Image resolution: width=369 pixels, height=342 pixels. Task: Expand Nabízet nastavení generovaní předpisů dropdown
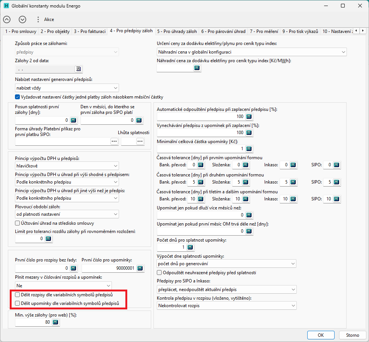click(67, 88)
